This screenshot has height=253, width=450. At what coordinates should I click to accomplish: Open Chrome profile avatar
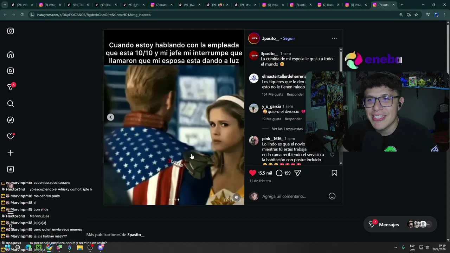pos(437,15)
